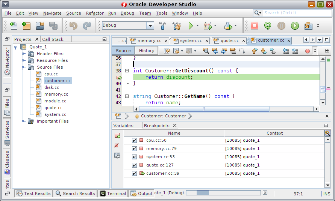Screen dimensions: 335x201
Task: Click the Find Selection magnifier in editor toolbar
Action: (206, 51)
